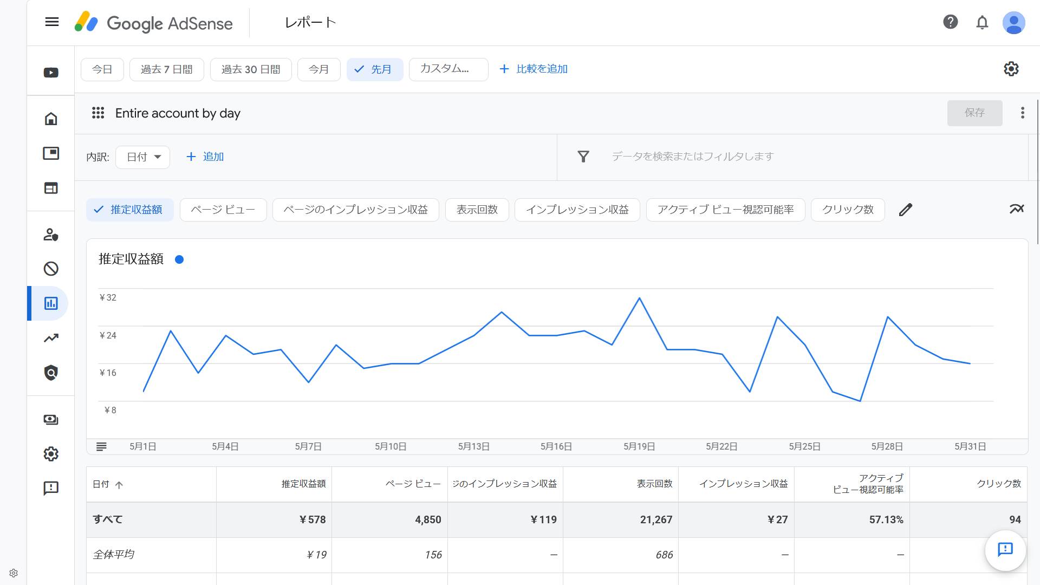This screenshot has width=1040, height=585.
Task: Open Optimization trend sidebar icon
Action: 51,338
